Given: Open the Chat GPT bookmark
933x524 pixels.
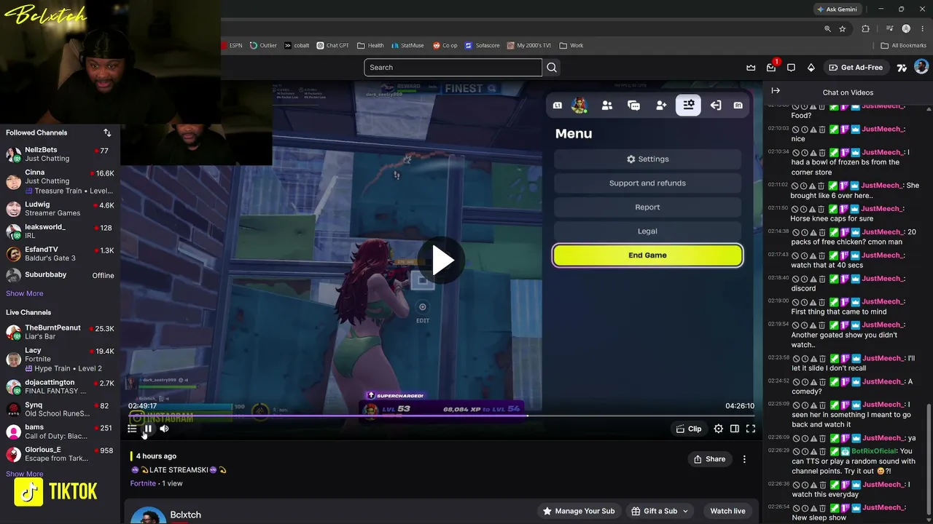Looking at the screenshot, I should [x=332, y=45].
